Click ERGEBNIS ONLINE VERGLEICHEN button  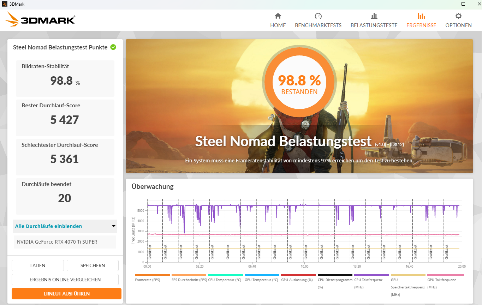pyautogui.click(x=65, y=280)
